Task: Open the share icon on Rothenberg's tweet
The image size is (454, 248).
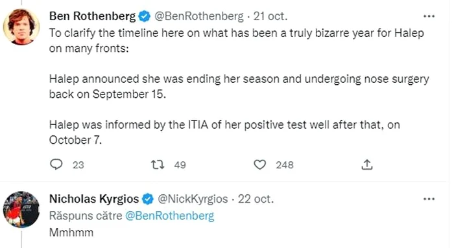Action: (367, 164)
